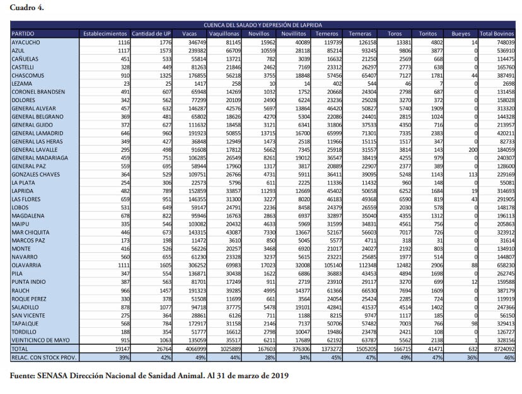Click the "Total Bovinos" column header
This screenshot has width=522, height=394.
[496, 33]
